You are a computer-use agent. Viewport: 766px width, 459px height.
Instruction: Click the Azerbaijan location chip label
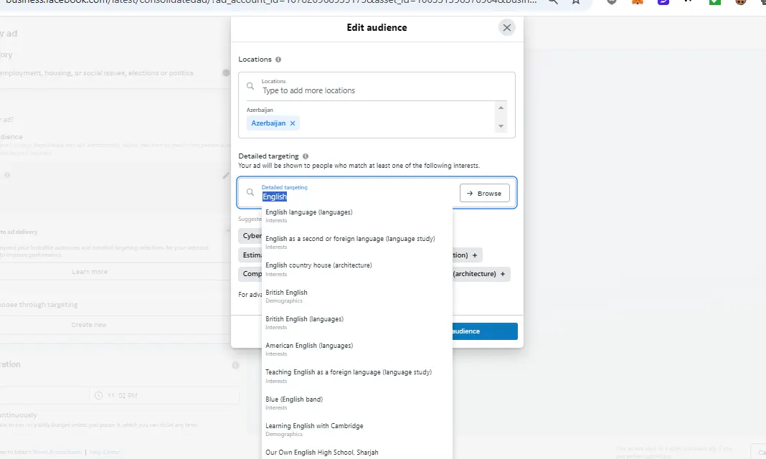pyautogui.click(x=268, y=123)
